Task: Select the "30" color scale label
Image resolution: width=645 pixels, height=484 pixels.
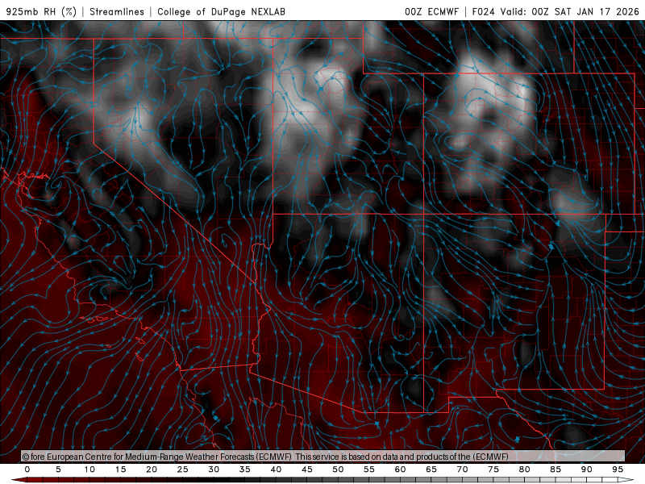Action: click(x=214, y=469)
